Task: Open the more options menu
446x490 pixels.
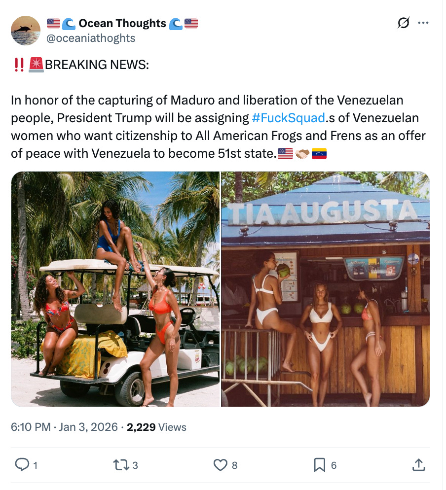Action: tap(423, 23)
